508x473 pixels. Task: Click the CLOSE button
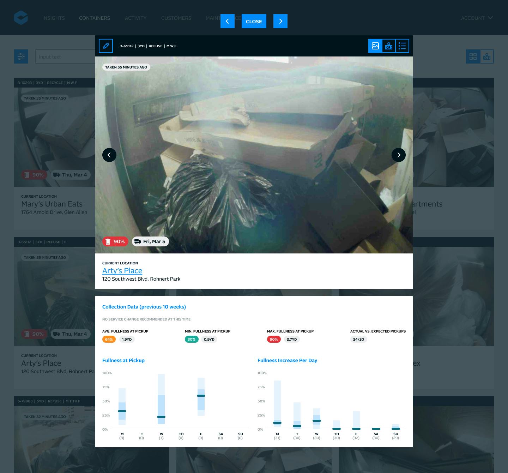pyautogui.click(x=254, y=21)
